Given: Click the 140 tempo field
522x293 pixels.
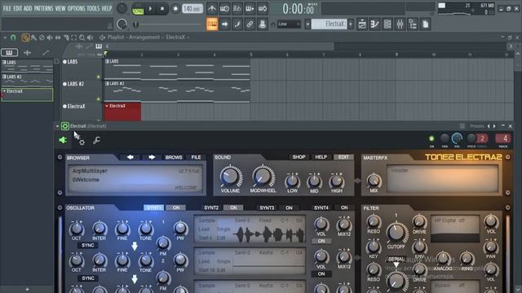Looking at the screenshot, I should [192, 9].
